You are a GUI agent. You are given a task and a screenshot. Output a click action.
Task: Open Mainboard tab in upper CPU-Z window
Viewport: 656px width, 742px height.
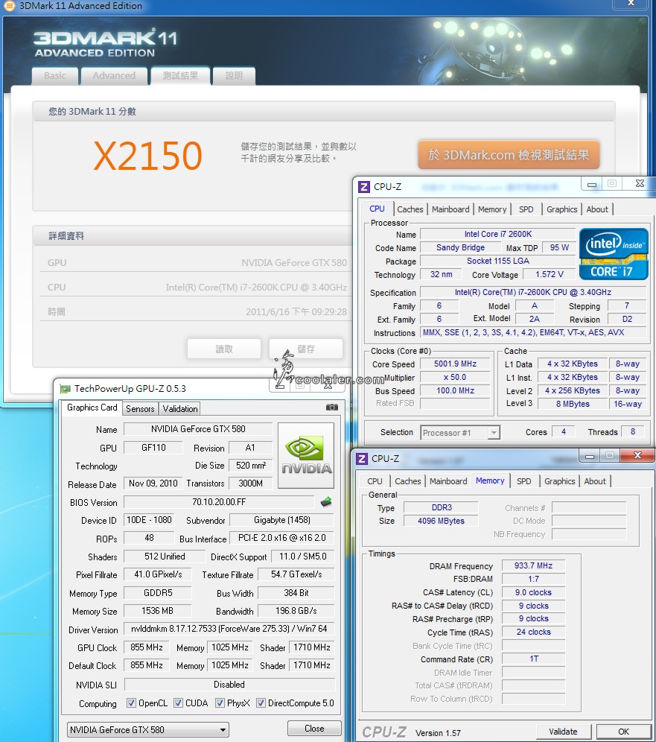(x=450, y=209)
